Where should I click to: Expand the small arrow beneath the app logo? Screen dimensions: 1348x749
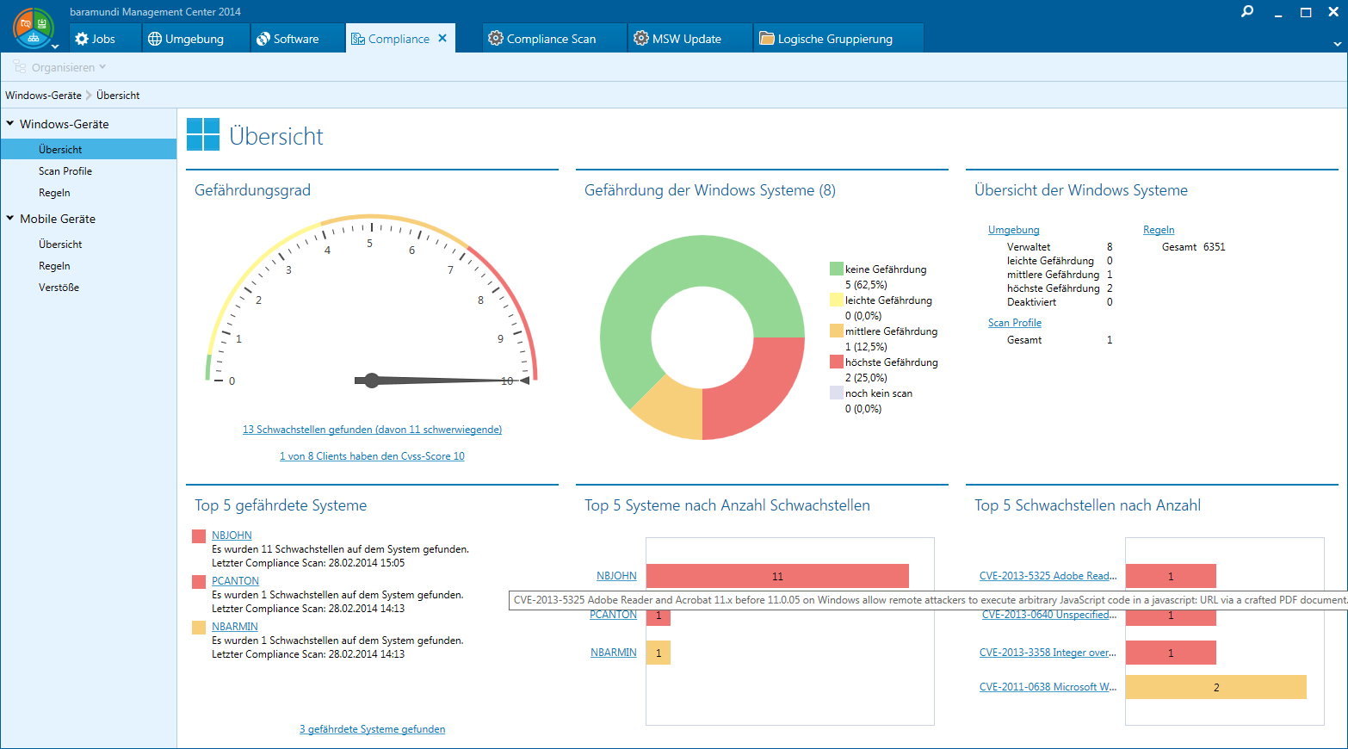pos(55,46)
